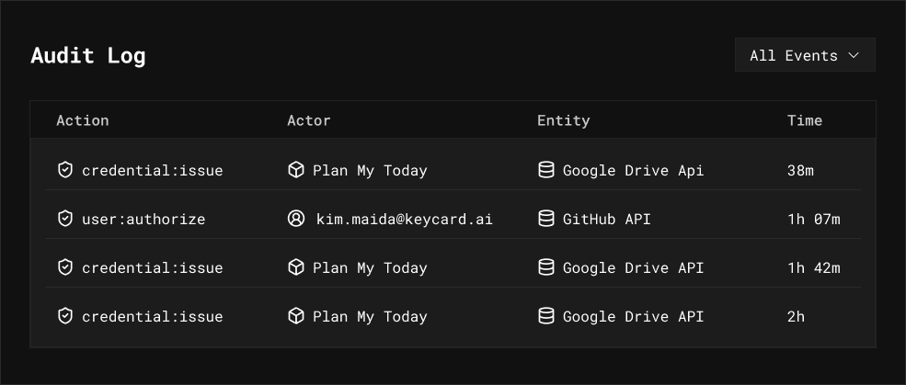Click the chevron arrow on All Events
The width and height of the screenshot is (906, 385).
click(854, 55)
